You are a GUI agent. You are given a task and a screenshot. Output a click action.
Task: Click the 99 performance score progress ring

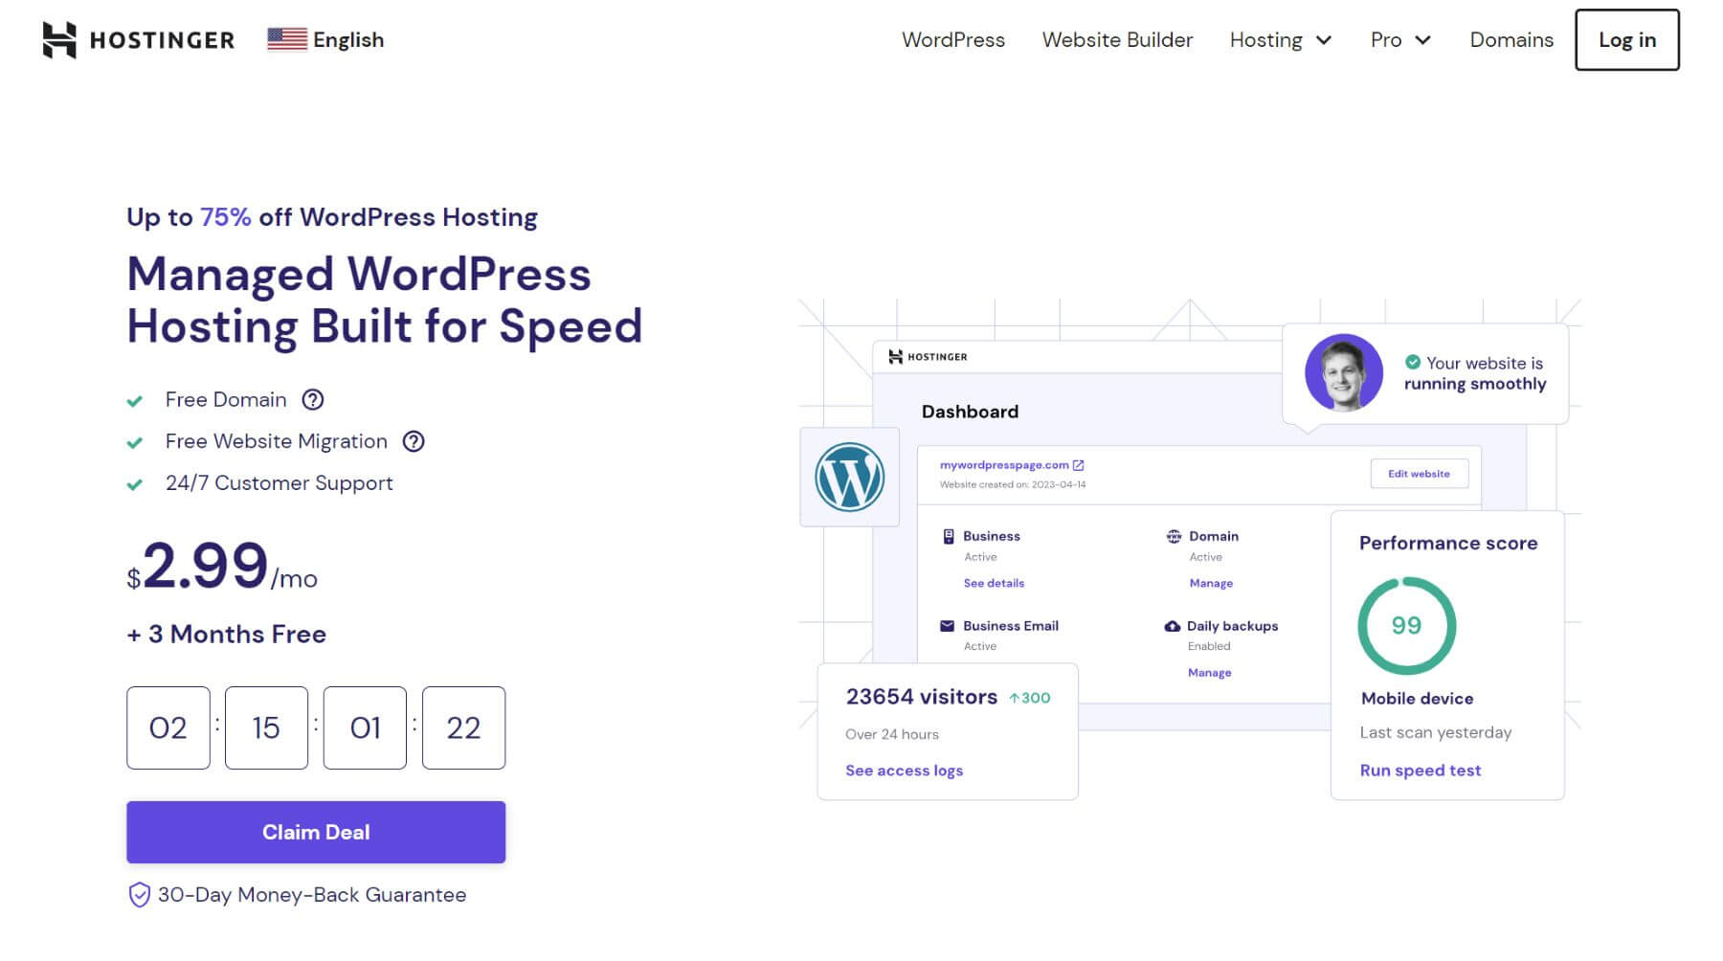coord(1404,624)
